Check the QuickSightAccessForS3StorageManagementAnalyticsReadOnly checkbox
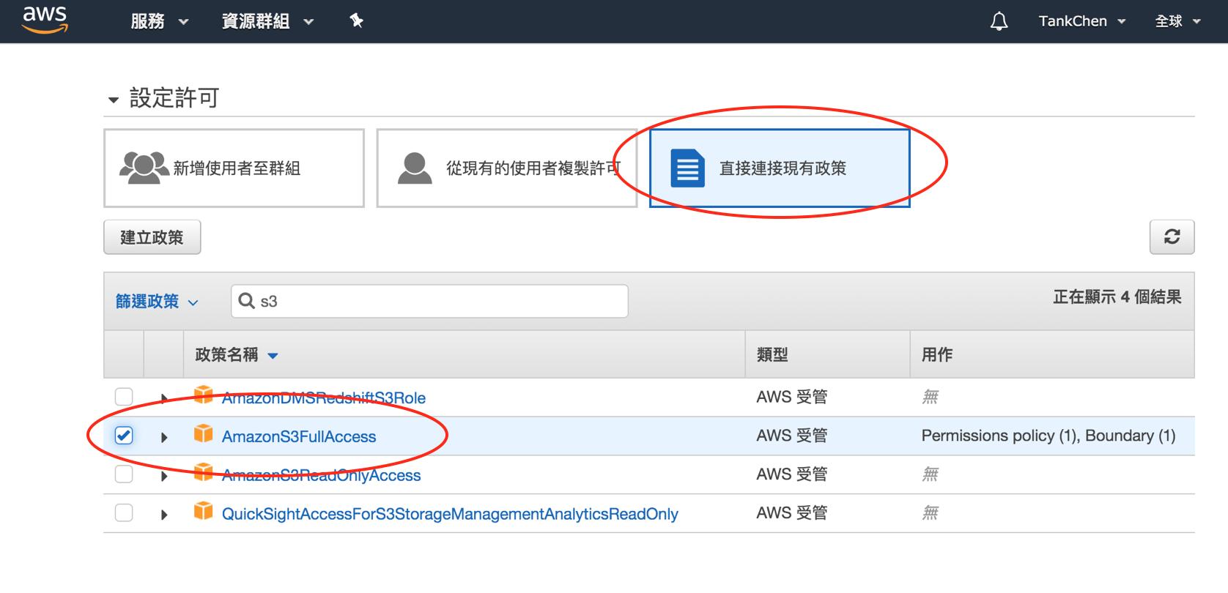The height and width of the screenshot is (593, 1228). tap(124, 512)
